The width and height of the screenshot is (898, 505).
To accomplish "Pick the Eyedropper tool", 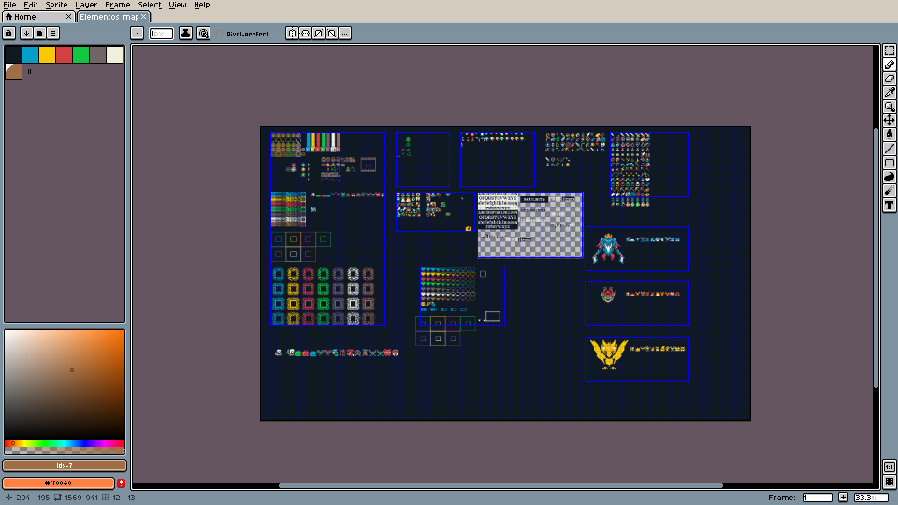I will [x=889, y=93].
